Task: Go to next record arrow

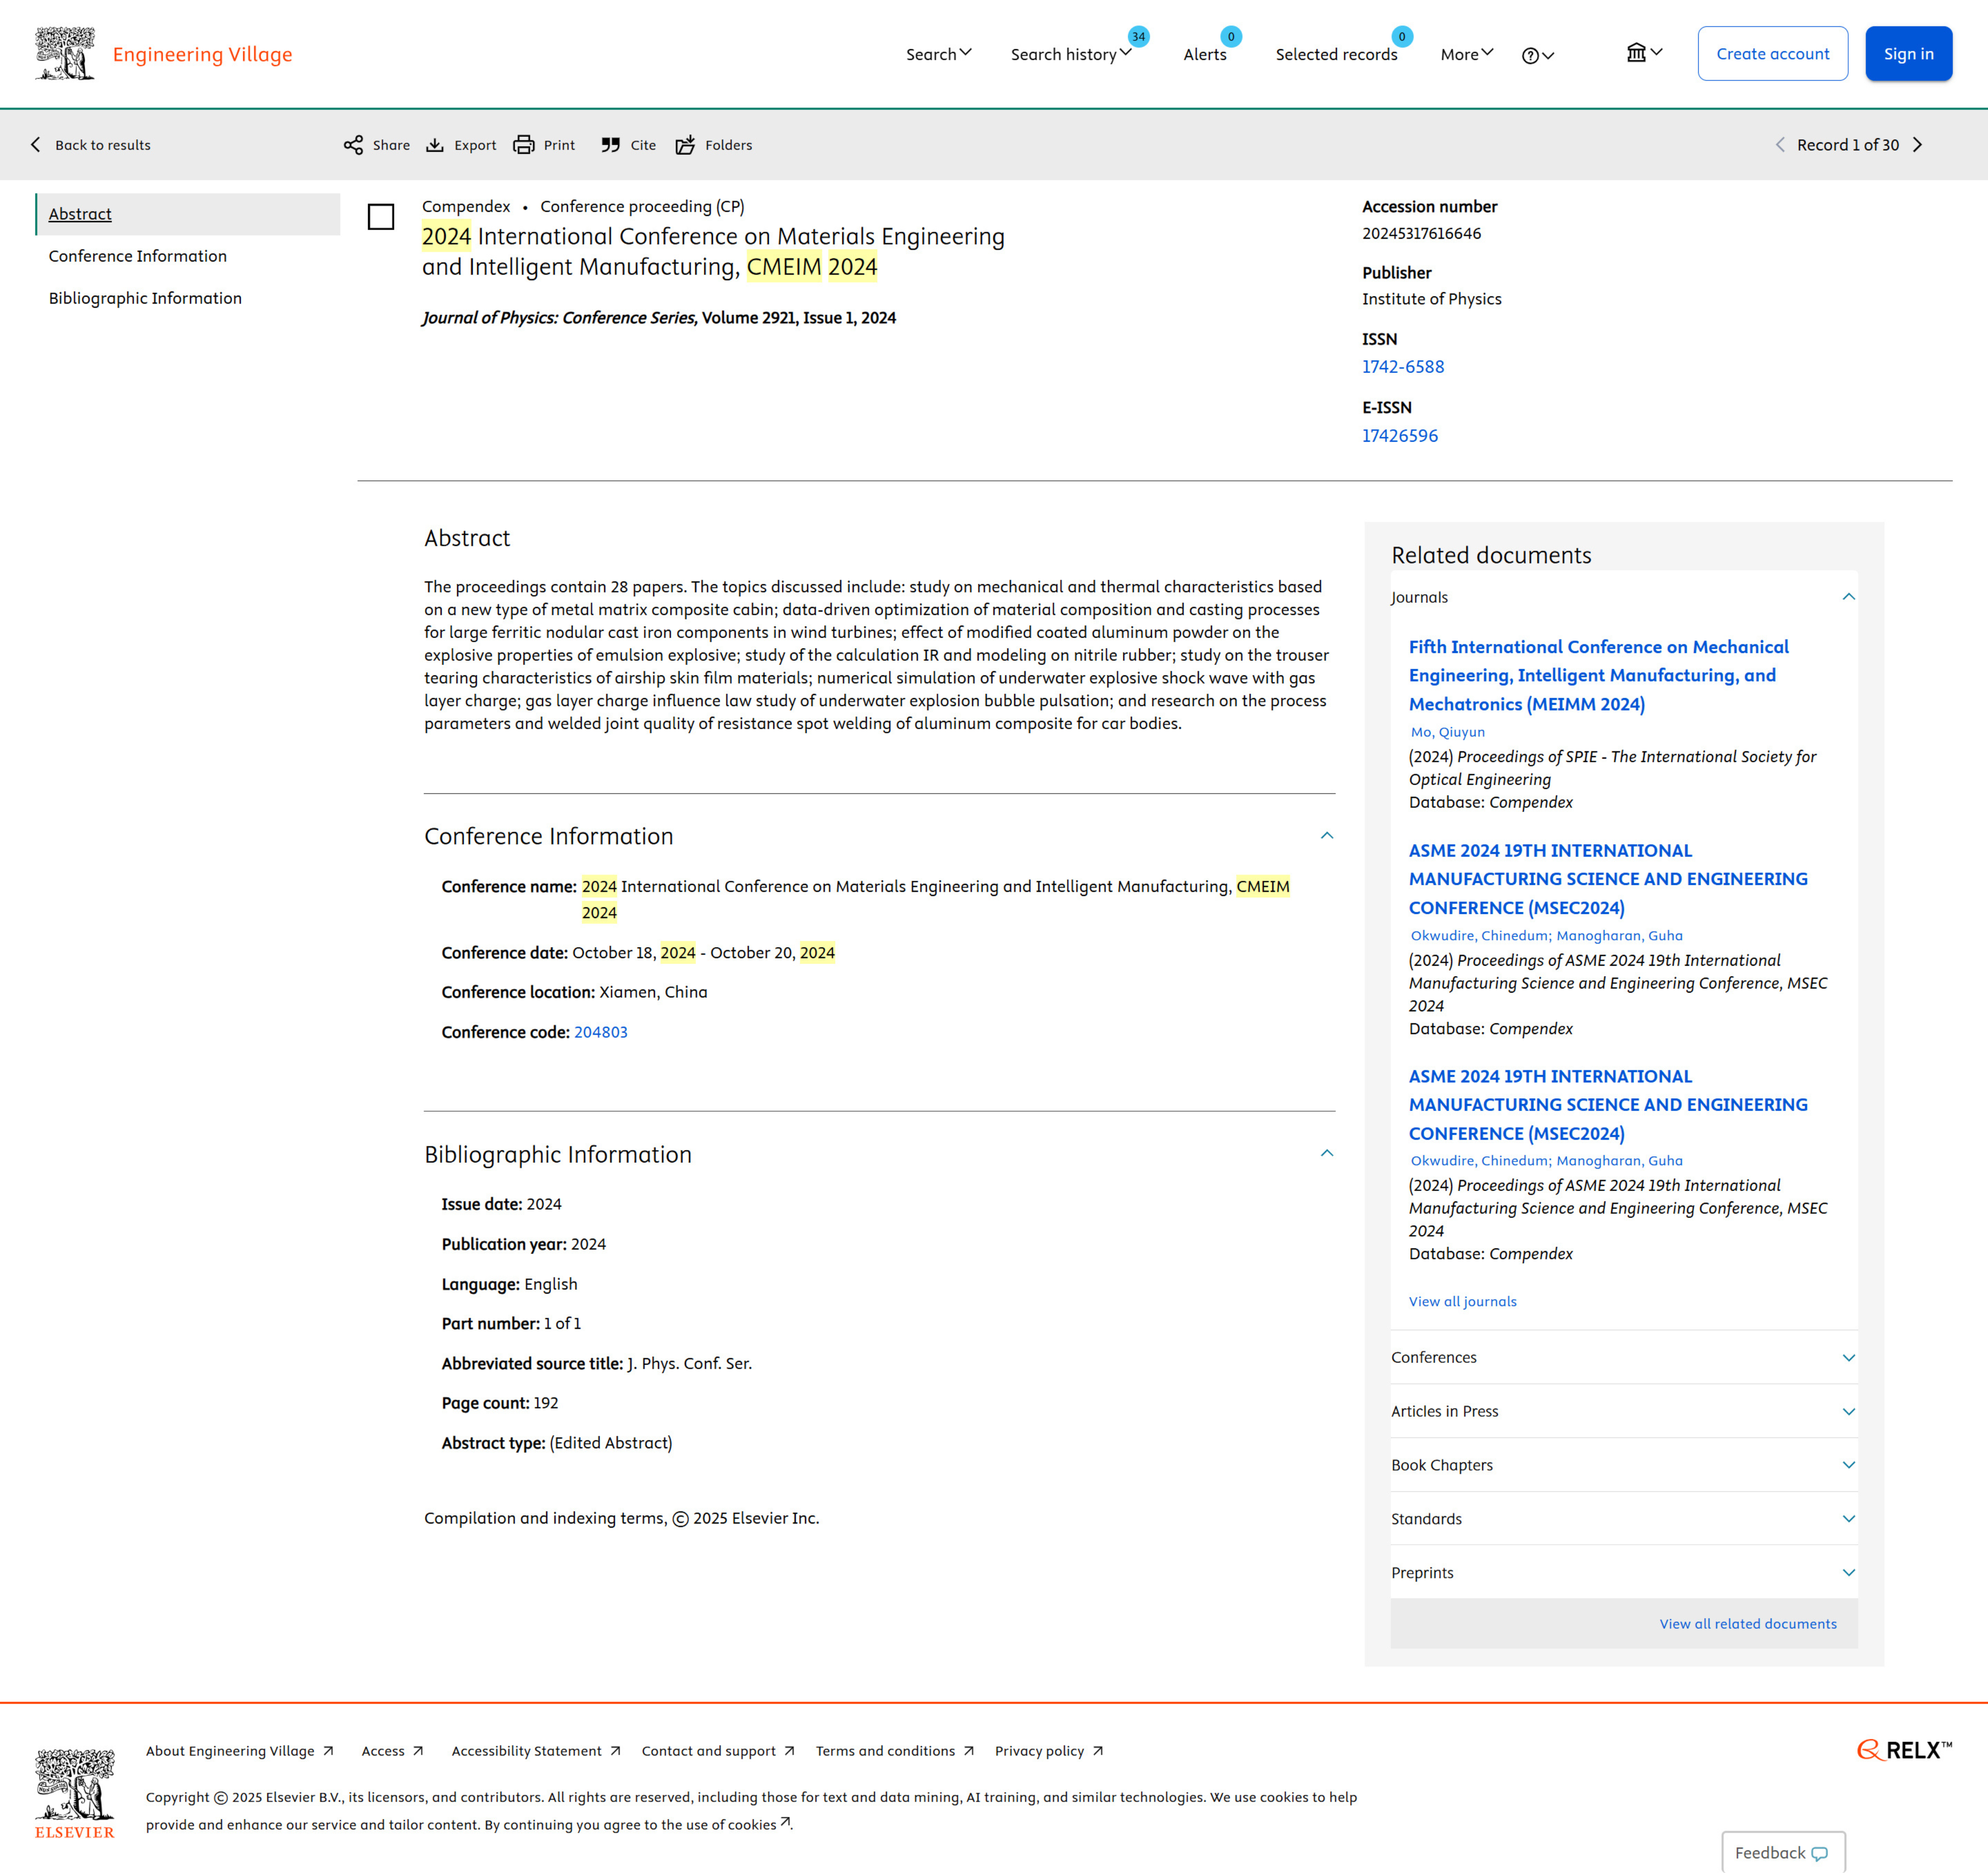Action: [1917, 145]
